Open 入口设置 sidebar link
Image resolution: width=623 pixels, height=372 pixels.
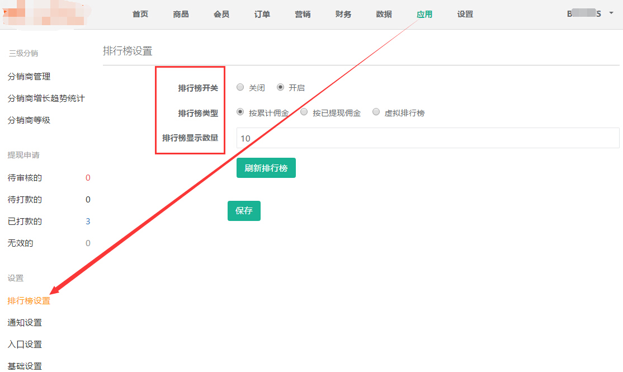tap(25, 345)
